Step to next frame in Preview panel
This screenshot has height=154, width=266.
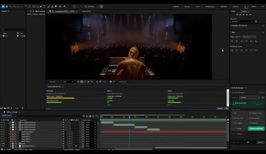[247, 15]
